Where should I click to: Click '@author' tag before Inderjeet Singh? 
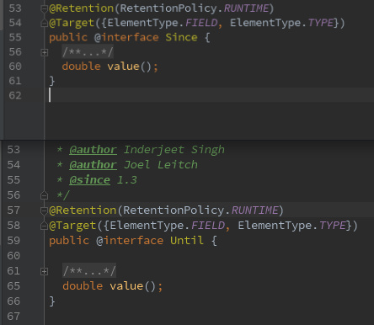pos(93,150)
